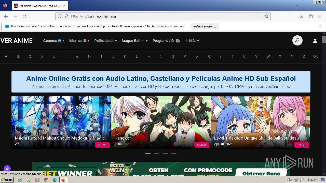Select the first carousel indicator
Image resolution: width=326 pixels, height=183 pixels.
click(148, 153)
